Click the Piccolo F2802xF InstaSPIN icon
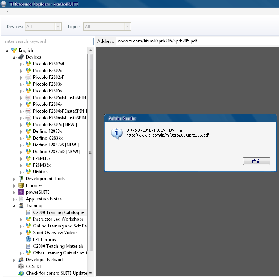This screenshot has height=277, width=279. [28, 77]
